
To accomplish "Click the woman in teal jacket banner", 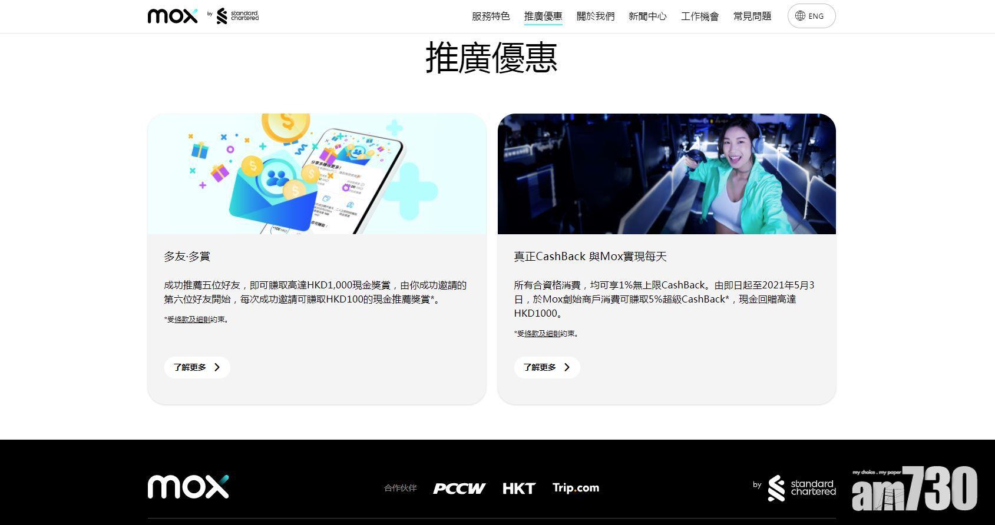I will (666, 174).
